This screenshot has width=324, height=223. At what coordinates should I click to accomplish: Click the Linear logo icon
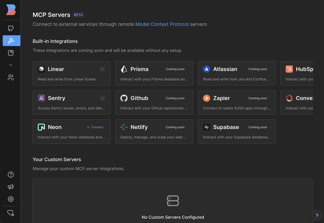point(41,69)
